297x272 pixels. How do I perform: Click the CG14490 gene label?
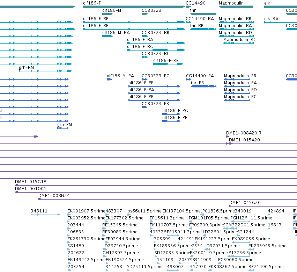click(195, 3)
